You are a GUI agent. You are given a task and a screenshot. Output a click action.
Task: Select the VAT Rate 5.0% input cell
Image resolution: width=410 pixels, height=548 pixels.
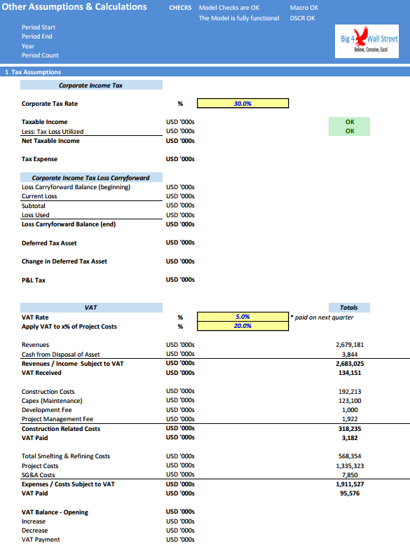coord(243,317)
